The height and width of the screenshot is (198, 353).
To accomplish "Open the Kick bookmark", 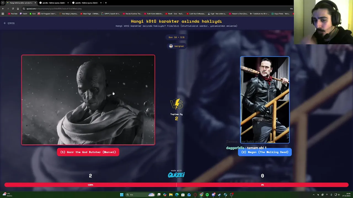I will [x=33, y=13].
